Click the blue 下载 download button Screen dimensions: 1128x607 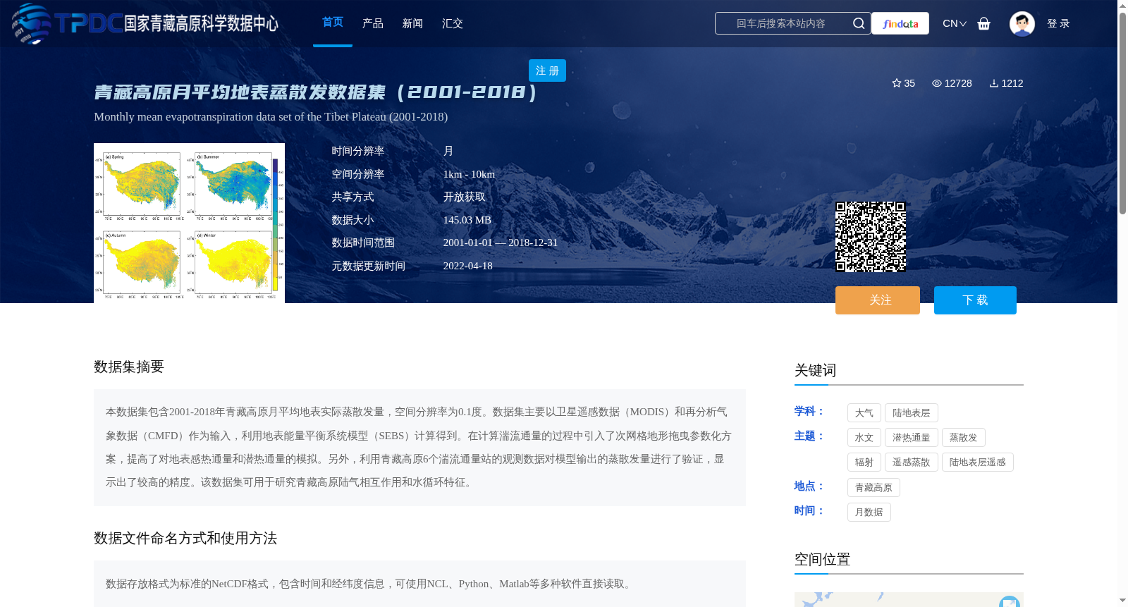975,300
